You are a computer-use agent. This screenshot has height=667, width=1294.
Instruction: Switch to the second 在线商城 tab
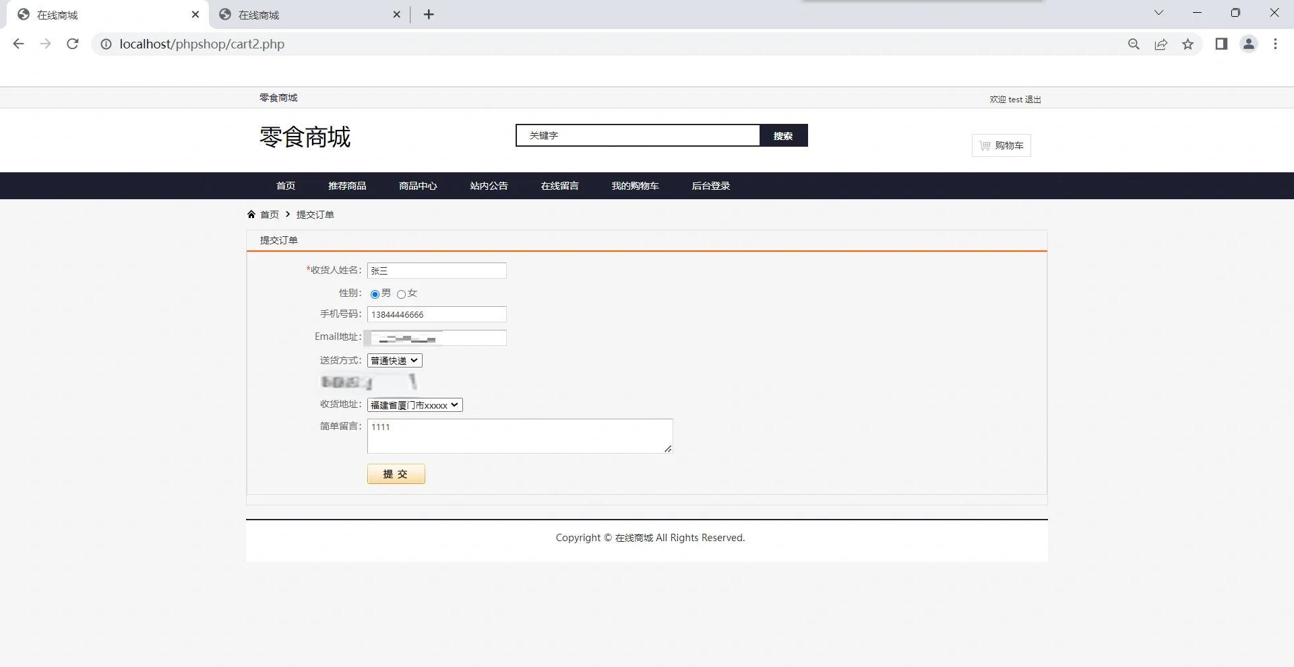310,15
